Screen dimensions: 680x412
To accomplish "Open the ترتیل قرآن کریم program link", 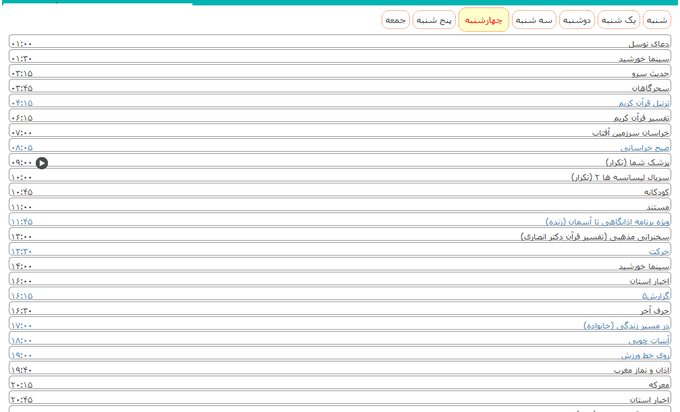I will pyautogui.click(x=644, y=103).
